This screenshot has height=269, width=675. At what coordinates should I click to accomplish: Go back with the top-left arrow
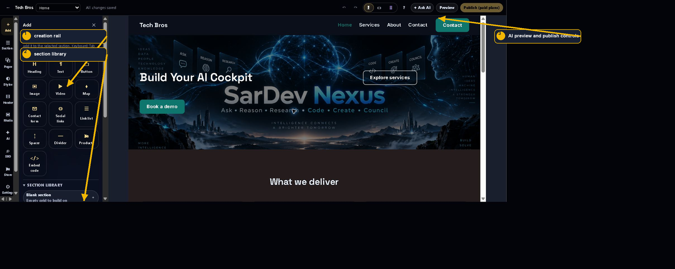pos(8,8)
